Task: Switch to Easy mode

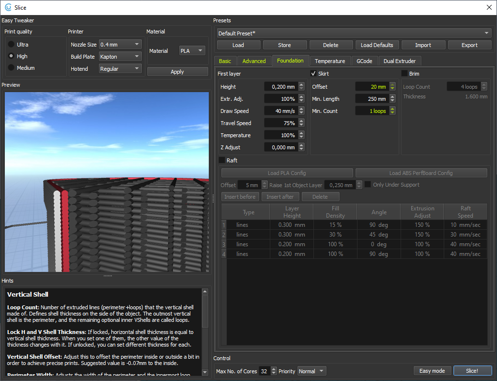Action: coord(432,371)
